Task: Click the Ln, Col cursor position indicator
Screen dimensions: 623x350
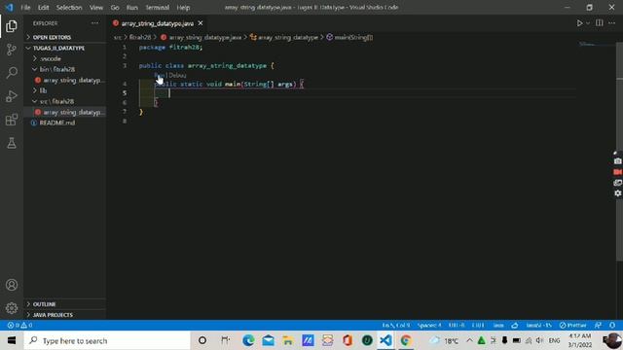Action: [396, 326]
